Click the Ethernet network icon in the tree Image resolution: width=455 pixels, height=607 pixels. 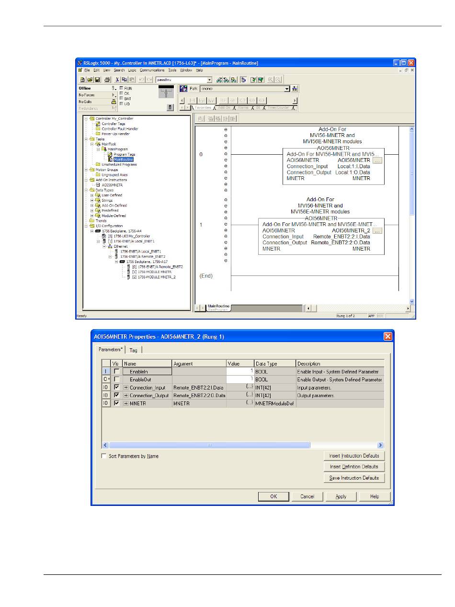110,246
